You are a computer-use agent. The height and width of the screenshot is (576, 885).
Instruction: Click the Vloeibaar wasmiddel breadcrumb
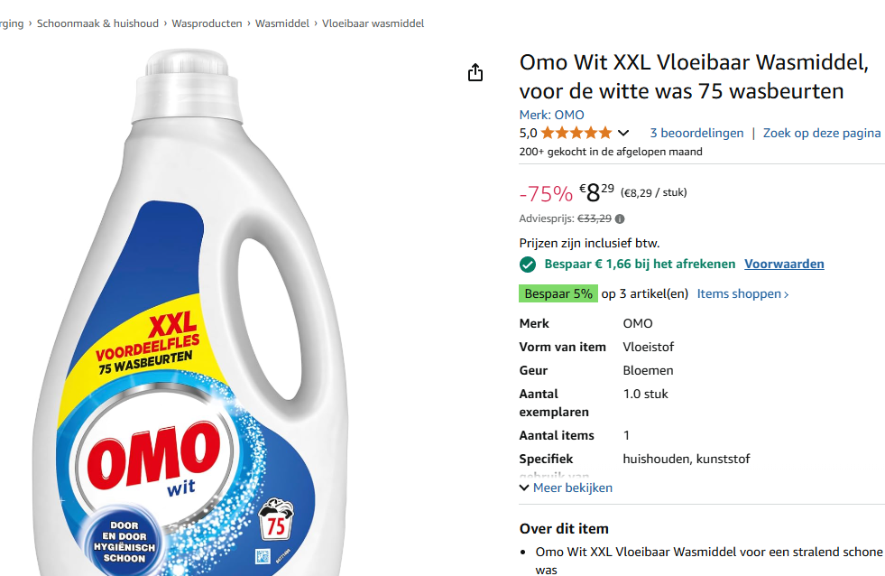(x=373, y=23)
